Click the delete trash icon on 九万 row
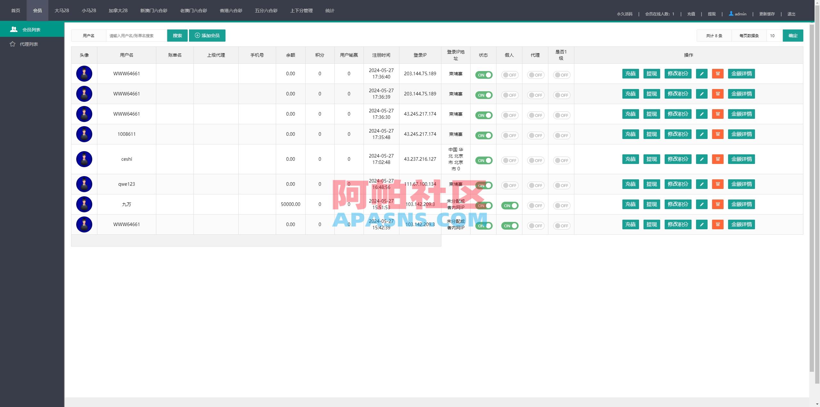 (718, 204)
